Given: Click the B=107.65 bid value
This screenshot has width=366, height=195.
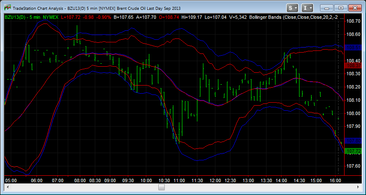Looking at the screenshot, I should [x=124, y=17].
